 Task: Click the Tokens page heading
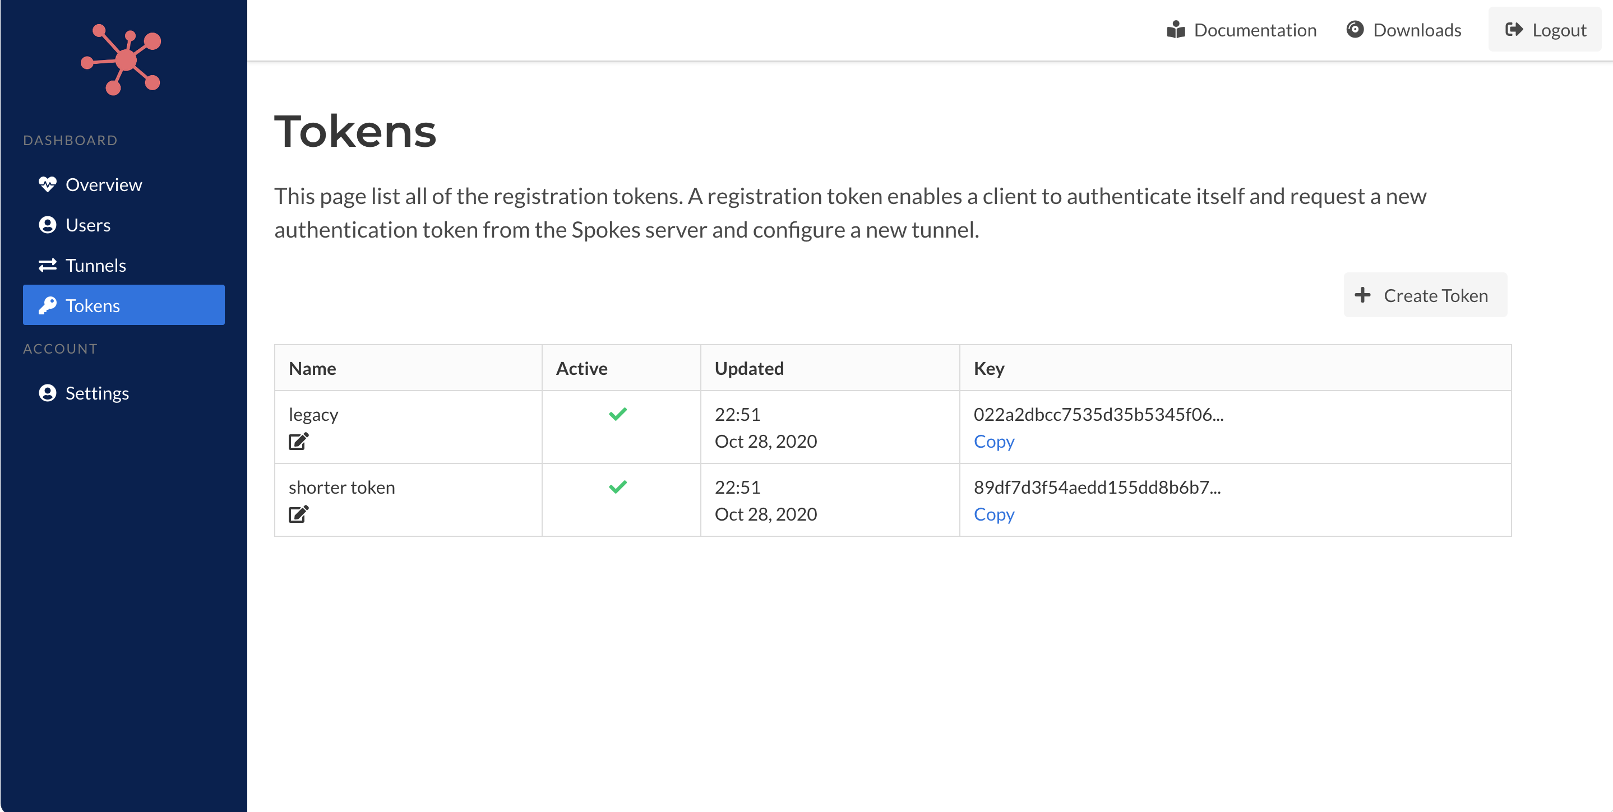tap(355, 132)
